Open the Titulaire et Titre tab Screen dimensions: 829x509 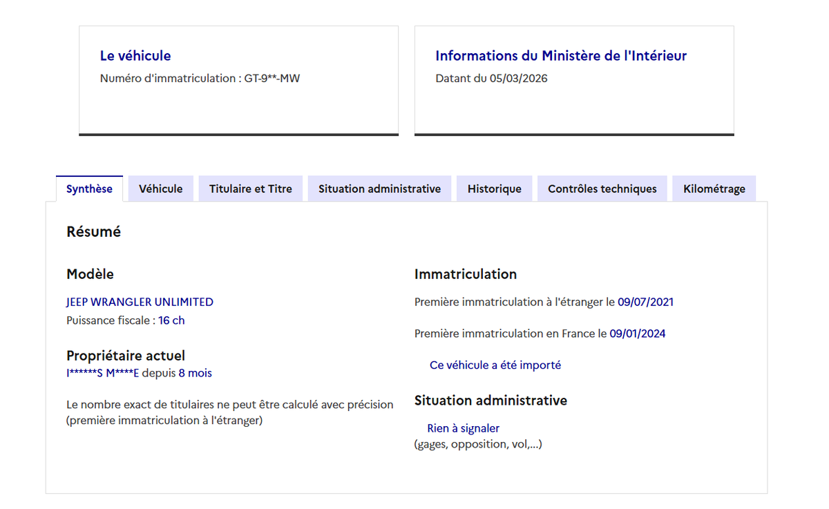251,189
